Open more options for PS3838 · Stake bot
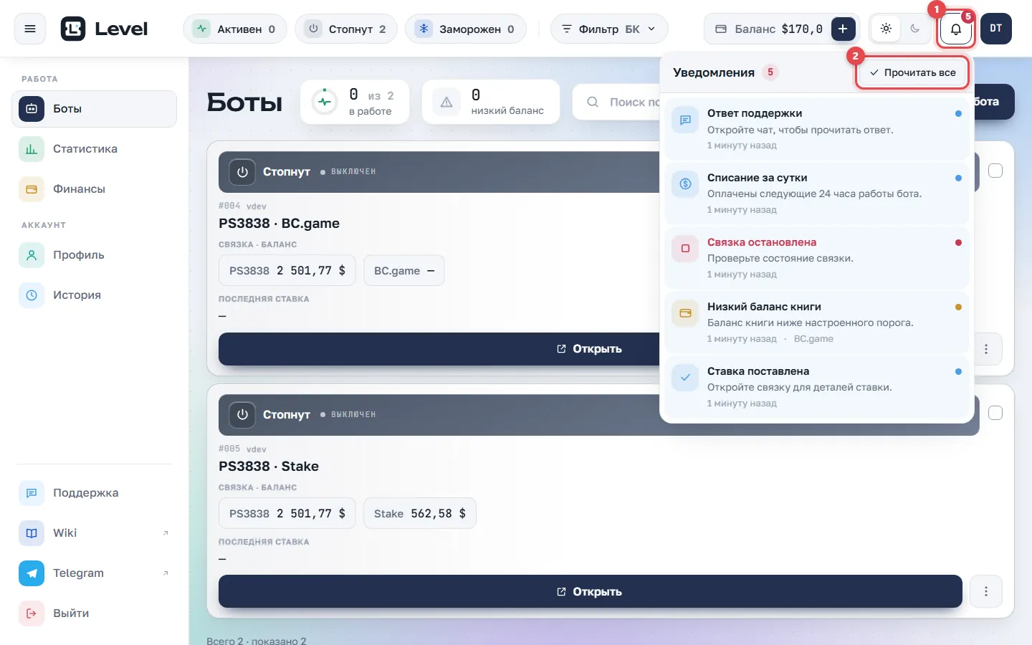The width and height of the screenshot is (1032, 645). coord(986,591)
